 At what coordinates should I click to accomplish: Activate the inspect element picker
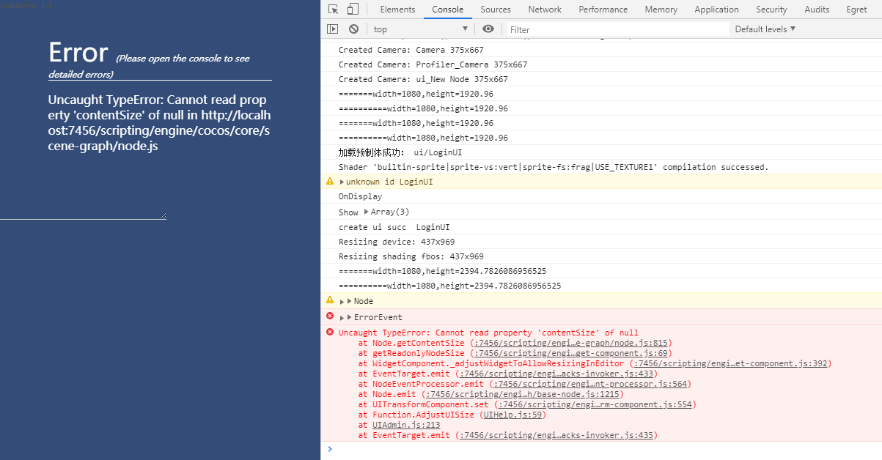[x=334, y=10]
